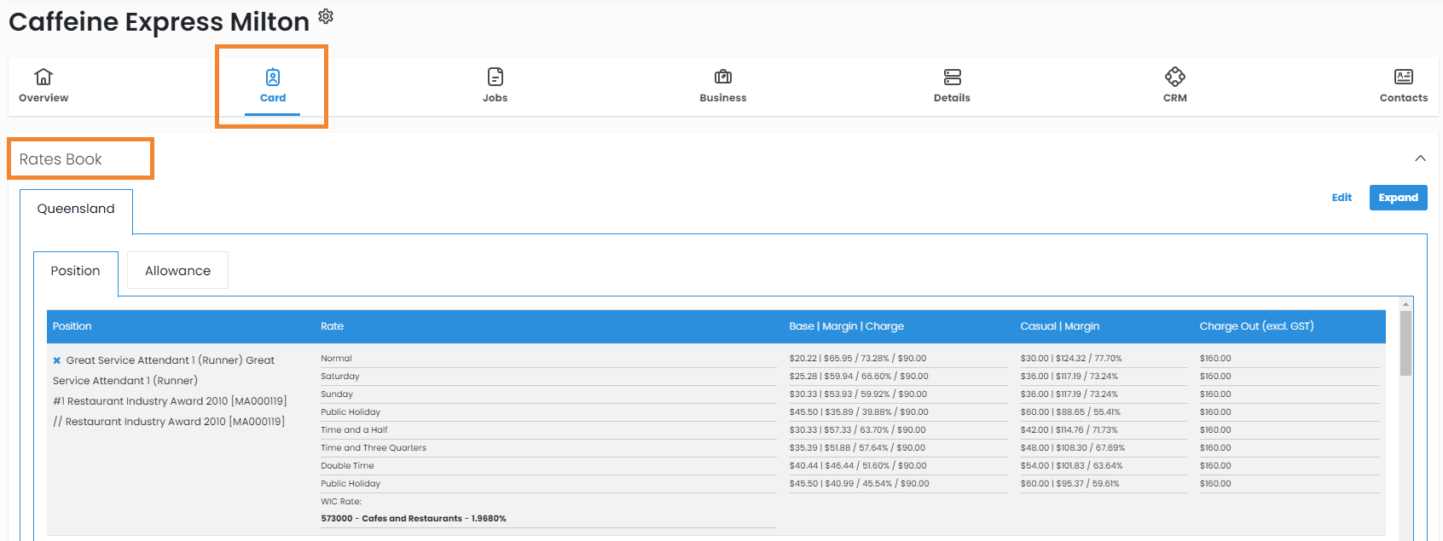Click the CRM icon
The image size is (1443, 541).
(1174, 77)
